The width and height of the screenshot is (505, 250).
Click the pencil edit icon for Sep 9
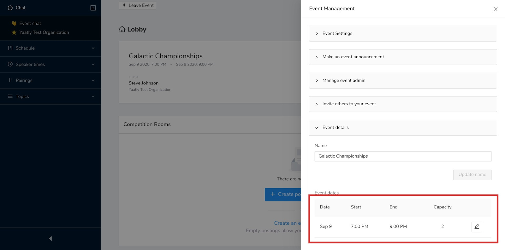pos(477,227)
